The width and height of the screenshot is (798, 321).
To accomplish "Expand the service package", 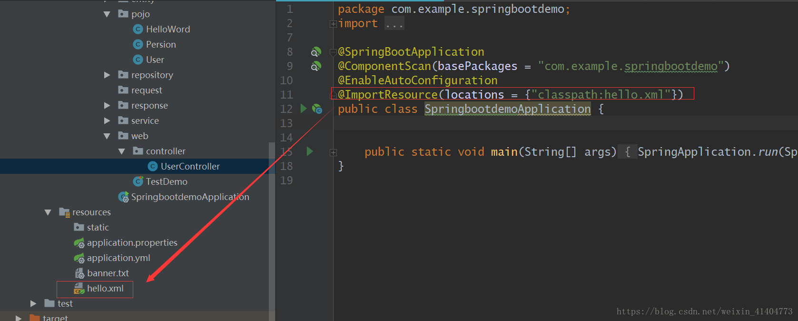I will coord(107,120).
